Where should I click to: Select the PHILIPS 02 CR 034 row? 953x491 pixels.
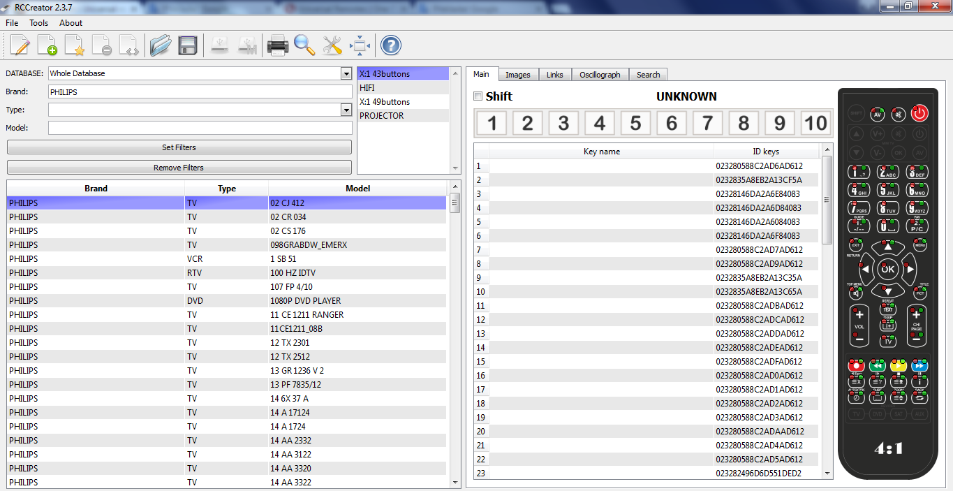(x=226, y=217)
